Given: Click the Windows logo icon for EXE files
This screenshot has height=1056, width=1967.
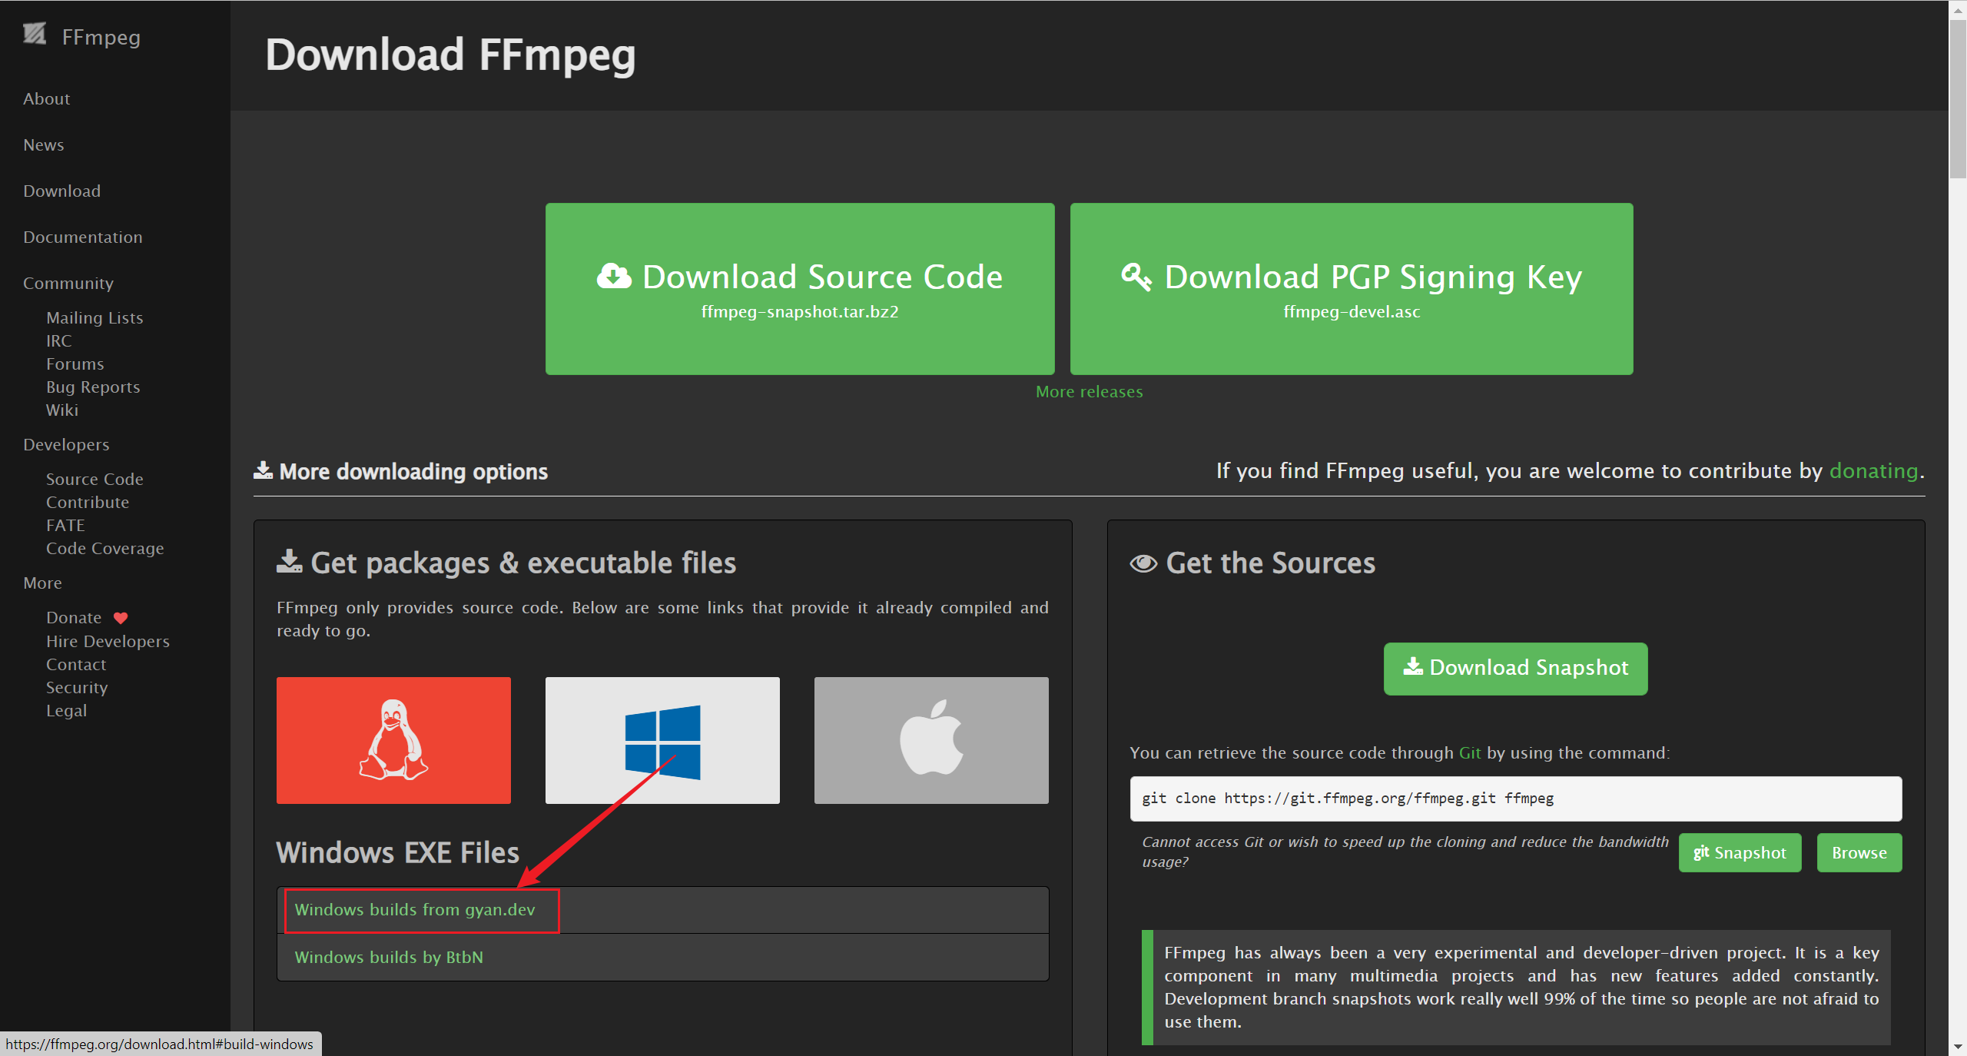Looking at the screenshot, I should (x=662, y=740).
